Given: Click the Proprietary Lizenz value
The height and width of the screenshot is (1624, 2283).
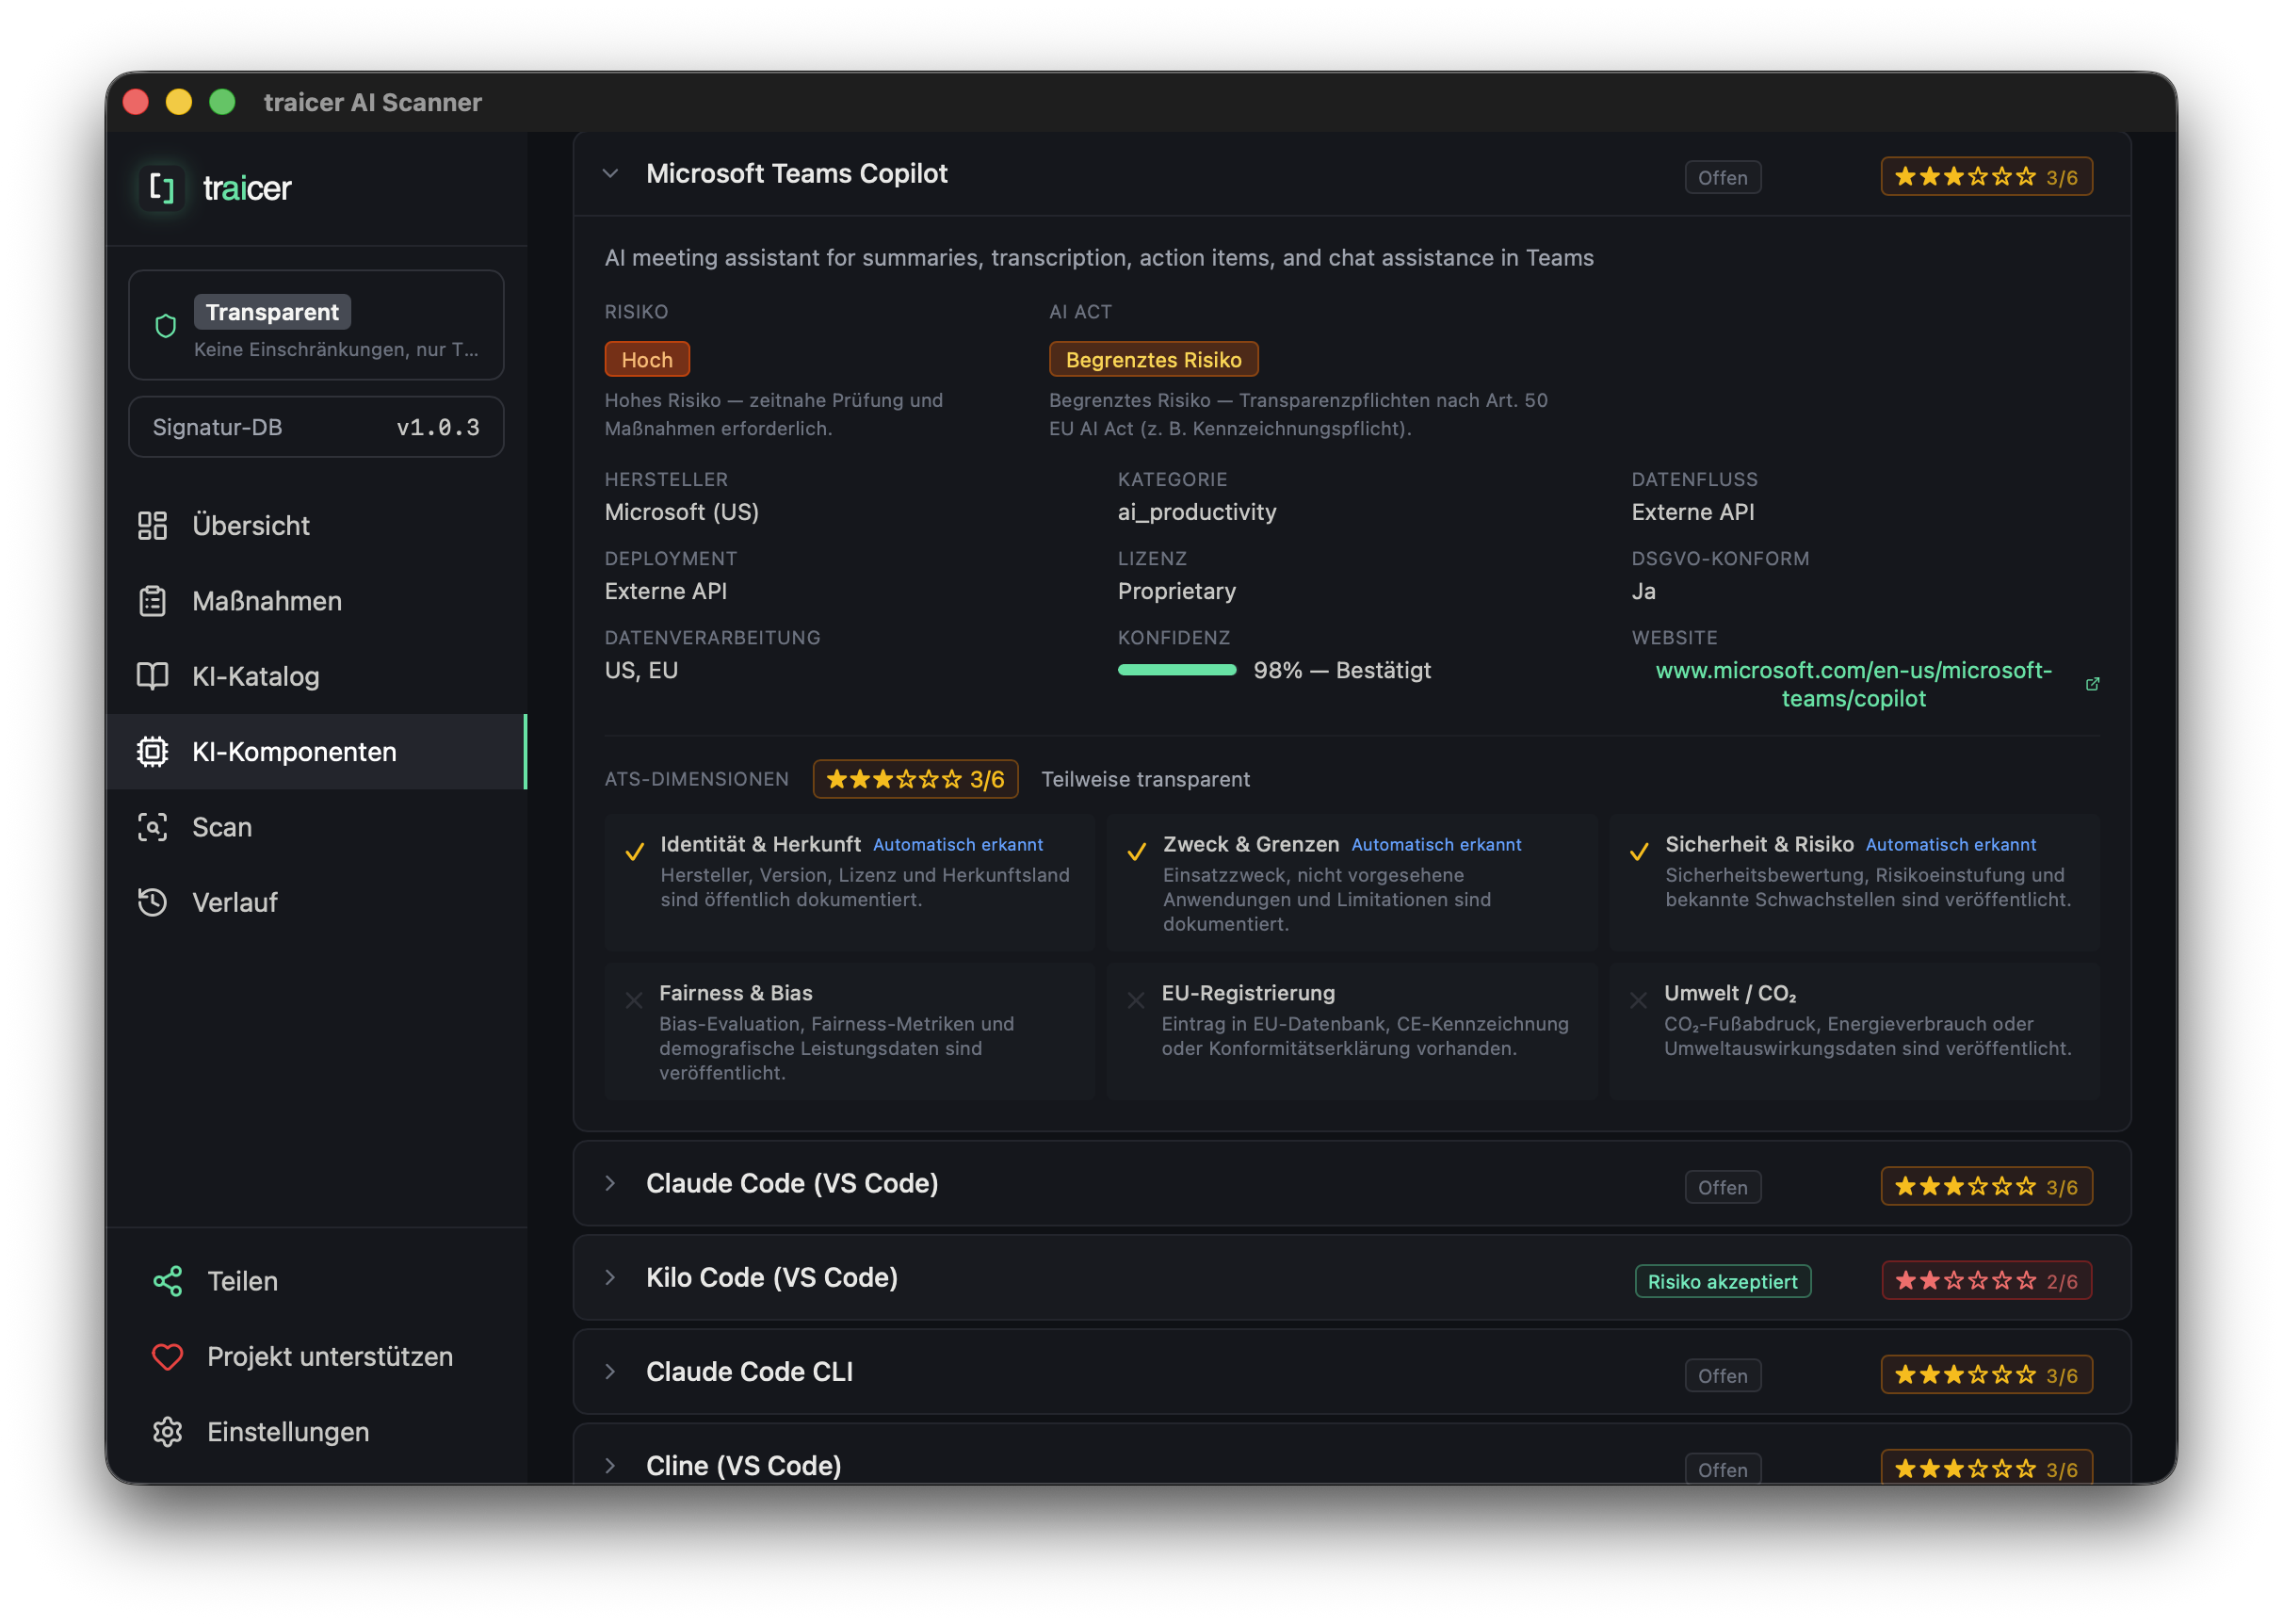Looking at the screenshot, I should 1176,591.
